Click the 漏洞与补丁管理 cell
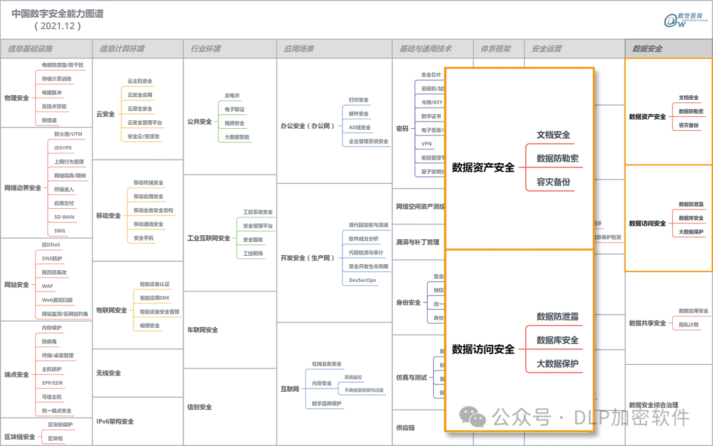This screenshot has width=713, height=446. (417, 242)
